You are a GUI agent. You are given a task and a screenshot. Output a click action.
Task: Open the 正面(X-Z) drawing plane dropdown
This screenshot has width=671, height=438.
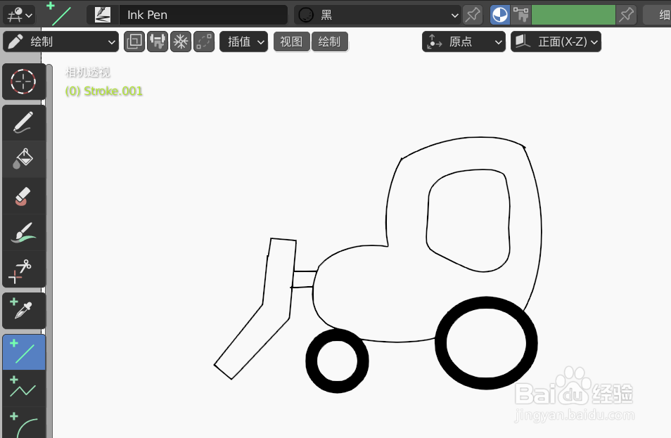coord(556,41)
